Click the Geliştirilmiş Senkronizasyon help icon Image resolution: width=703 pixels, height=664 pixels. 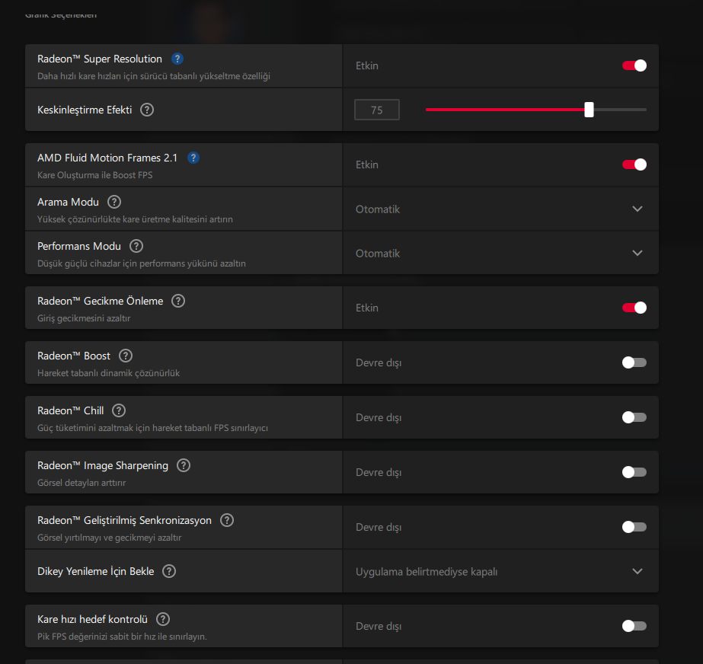227,520
